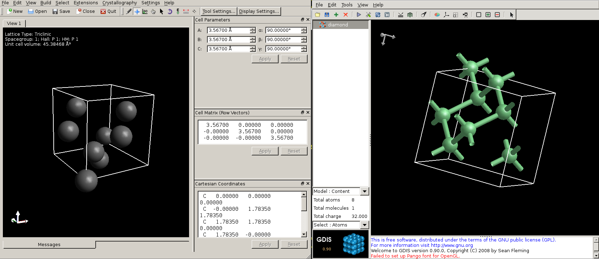
Task: Click the GDIS selection arrow mode icon
Action: pos(511,15)
